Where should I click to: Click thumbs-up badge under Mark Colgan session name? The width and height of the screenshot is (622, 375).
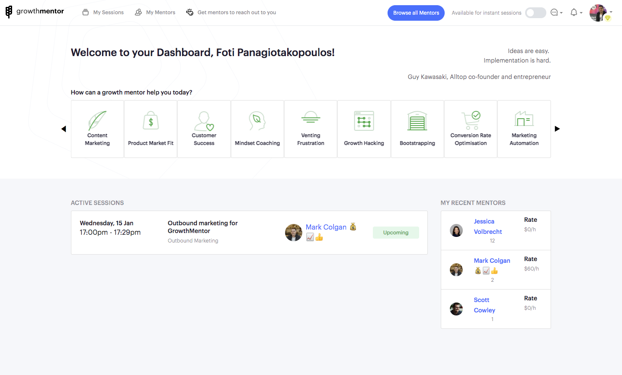tap(319, 237)
